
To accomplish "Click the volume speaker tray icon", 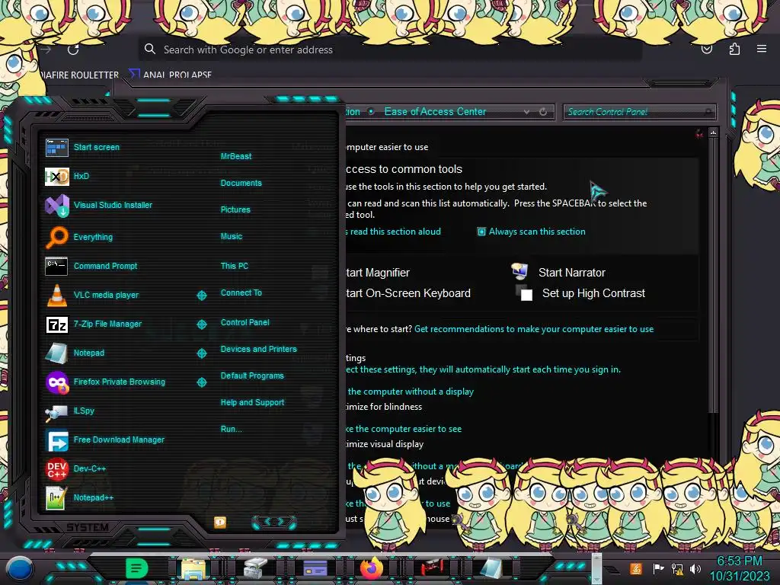I will pos(695,568).
